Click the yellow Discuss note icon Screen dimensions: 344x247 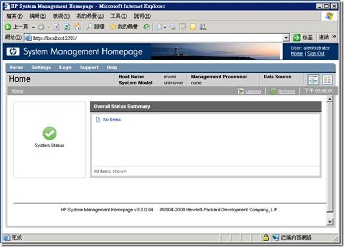193,27
